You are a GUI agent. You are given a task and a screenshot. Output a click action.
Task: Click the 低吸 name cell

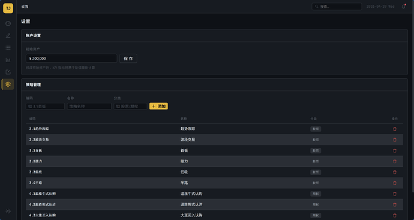184,172
